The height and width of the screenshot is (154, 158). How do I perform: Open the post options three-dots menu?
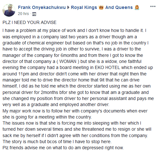pos(153,6)
